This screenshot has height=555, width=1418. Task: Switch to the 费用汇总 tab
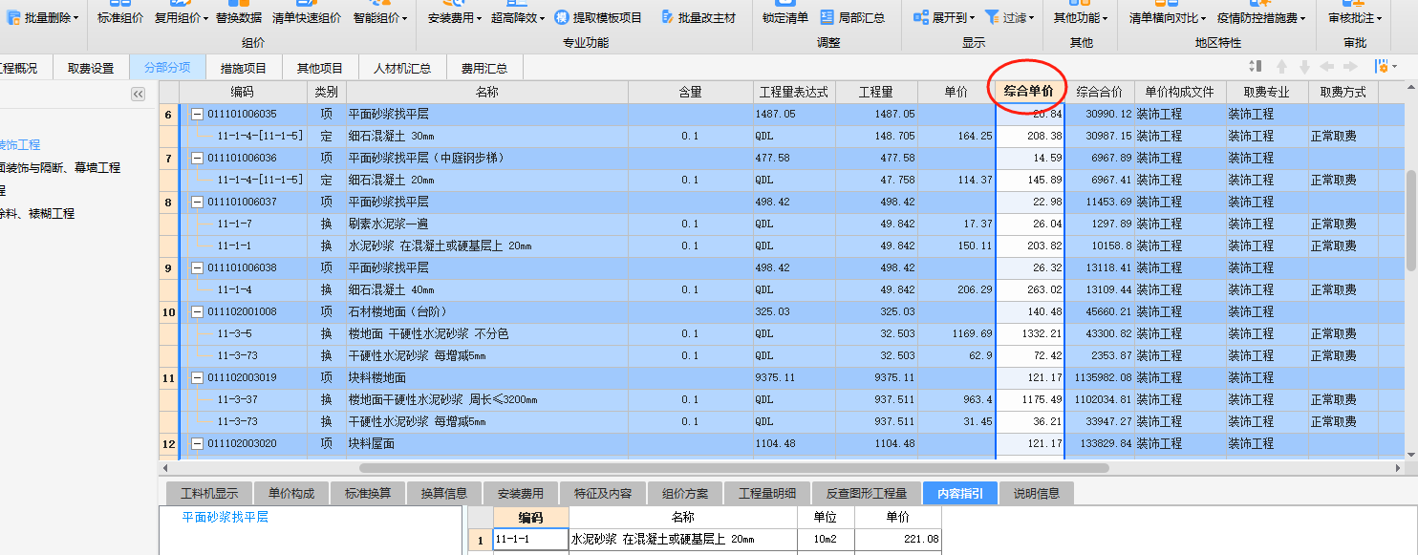(484, 68)
